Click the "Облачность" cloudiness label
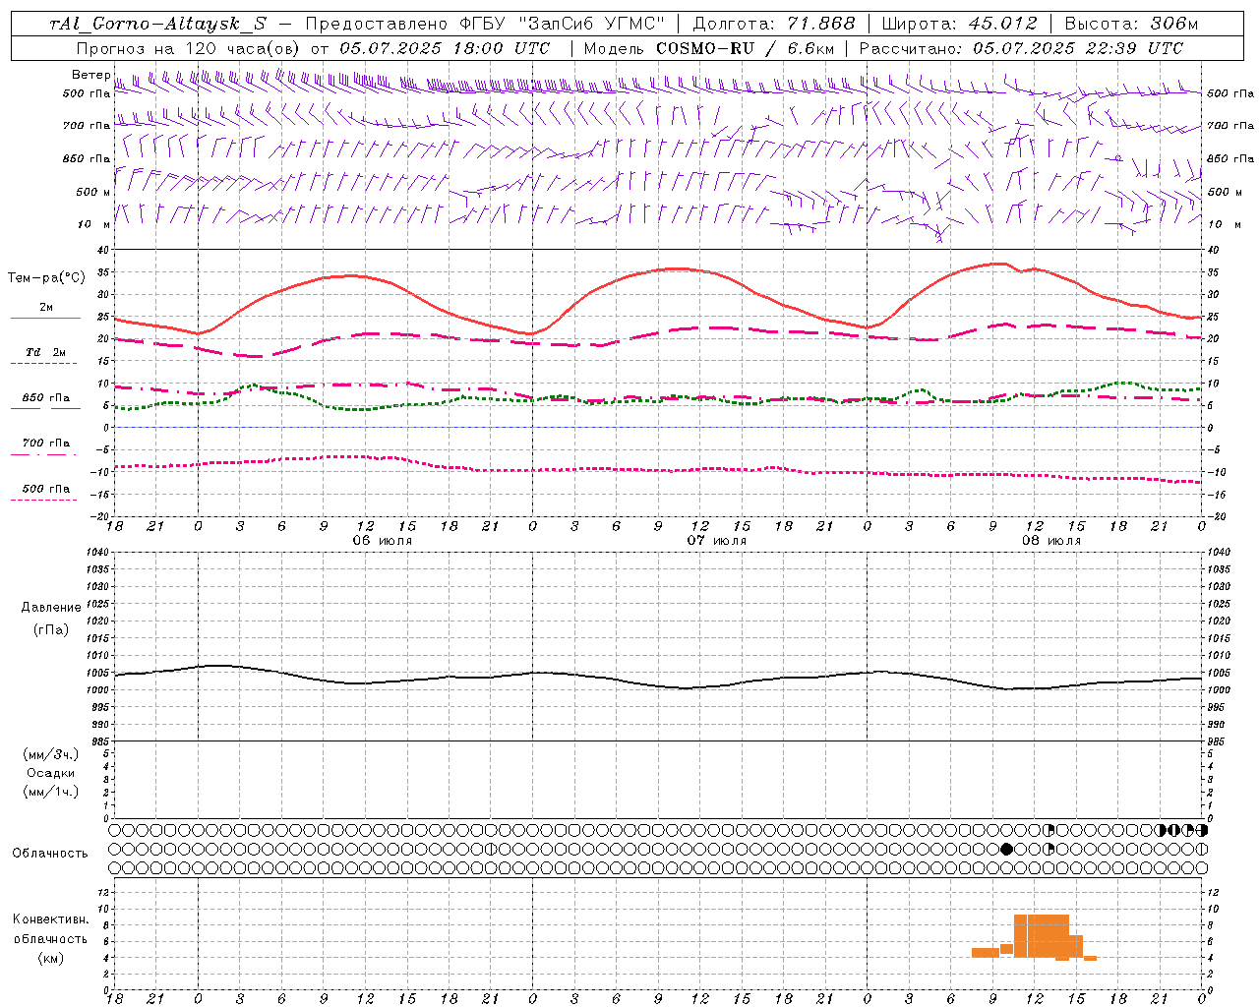 [x=50, y=854]
